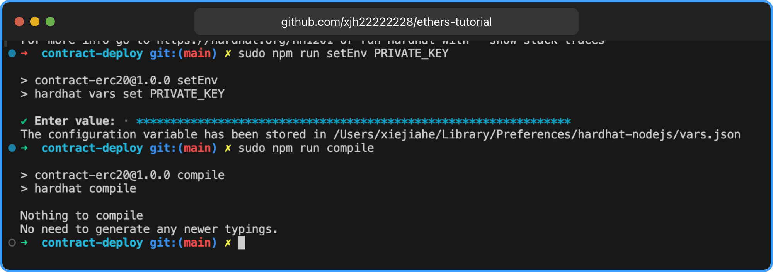
Task: Click the red arrow on the setEnv prompt
Action: click(x=24, y=53)
